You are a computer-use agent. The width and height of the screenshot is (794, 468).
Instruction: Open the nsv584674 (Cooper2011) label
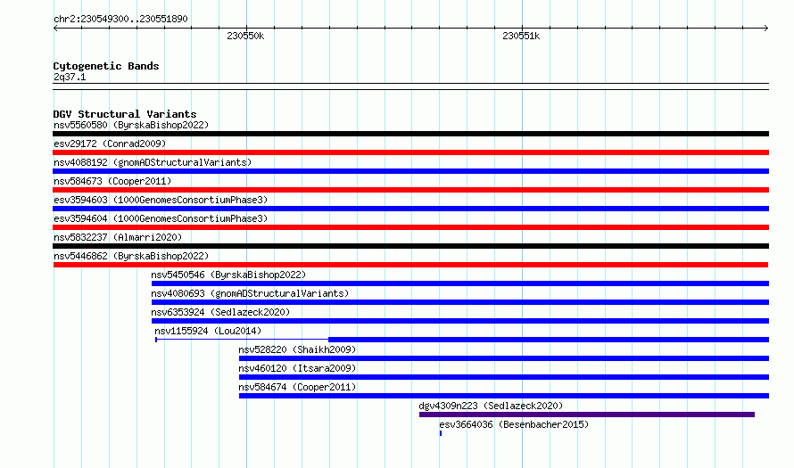point(297,387)
